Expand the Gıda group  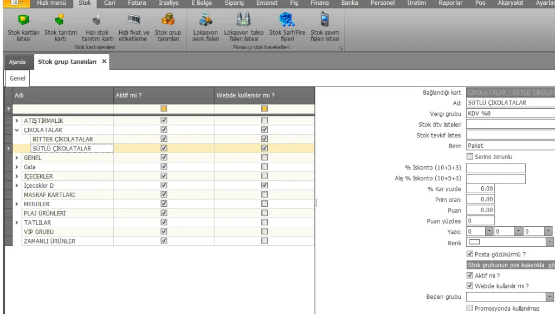pyautogui.click(x=17, y=167)
